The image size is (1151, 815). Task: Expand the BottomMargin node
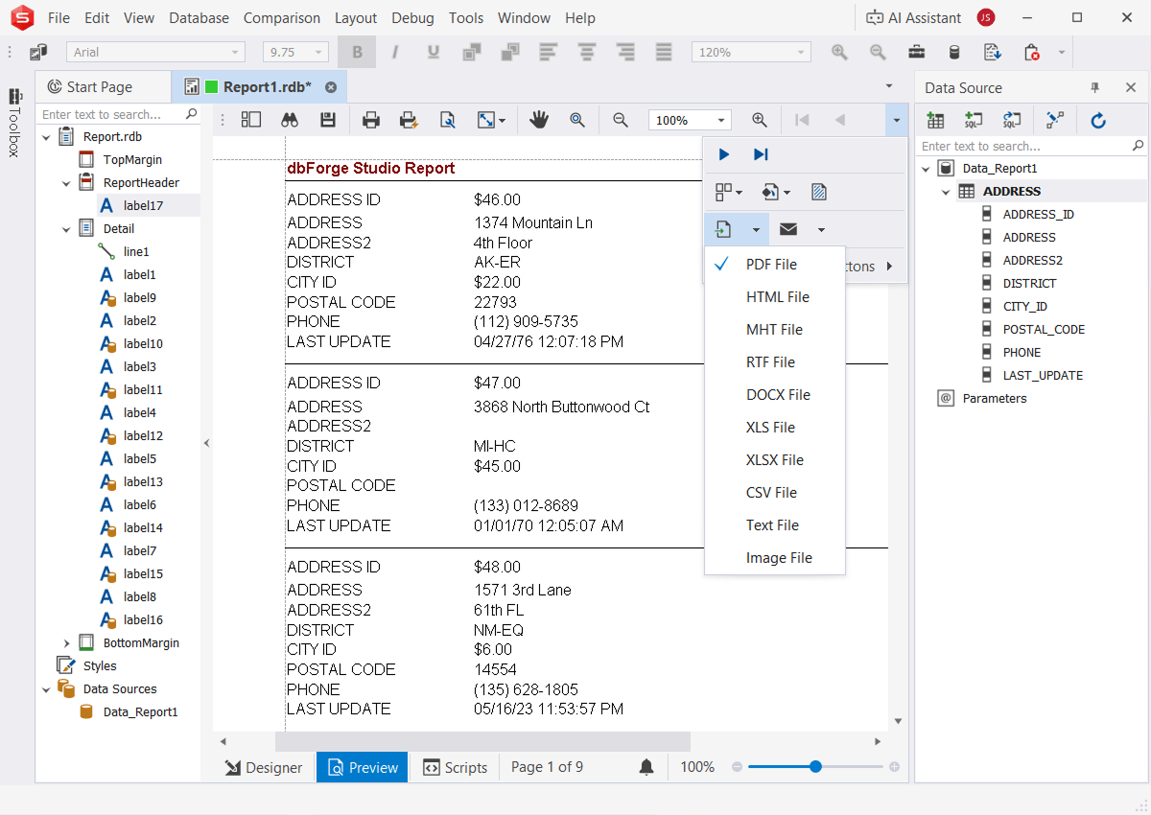click(66, 643)
